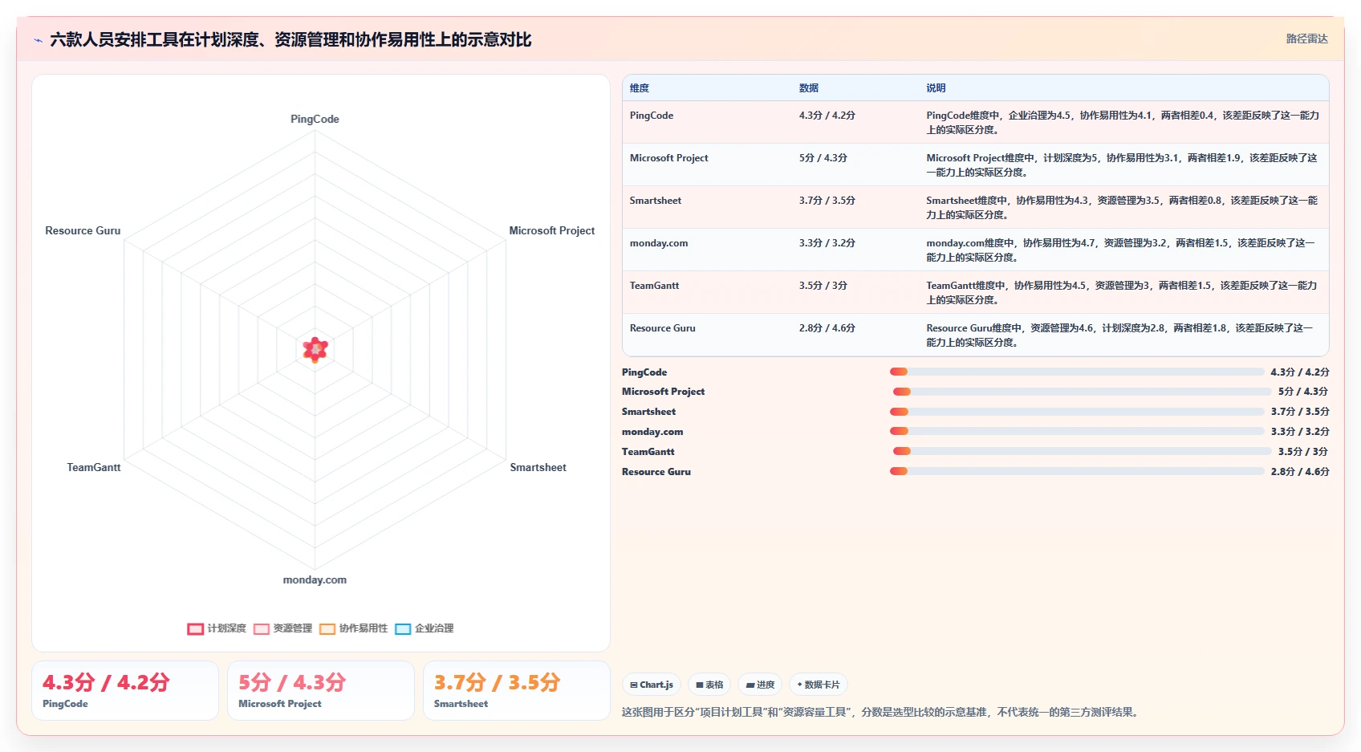Image resolution: width=1361 pixels, height=752 pixels.
Task: Click the table value 5分 / 4.3分
Action: (823, 158)
